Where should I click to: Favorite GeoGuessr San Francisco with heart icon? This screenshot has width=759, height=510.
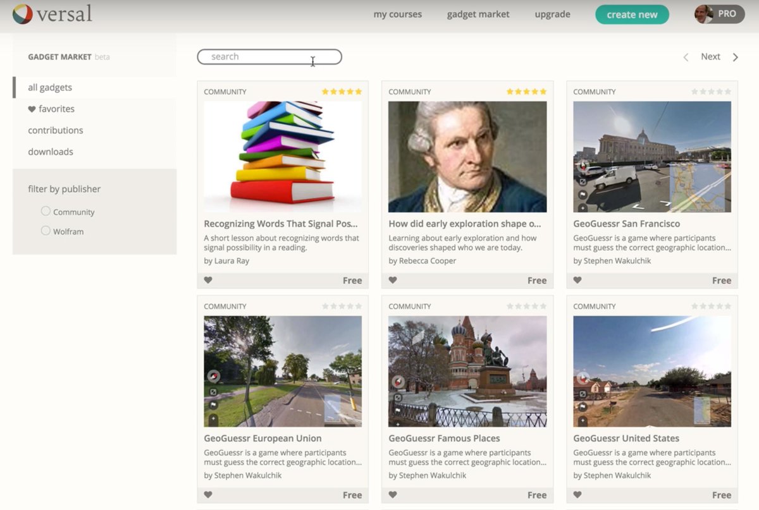[577, 281]
